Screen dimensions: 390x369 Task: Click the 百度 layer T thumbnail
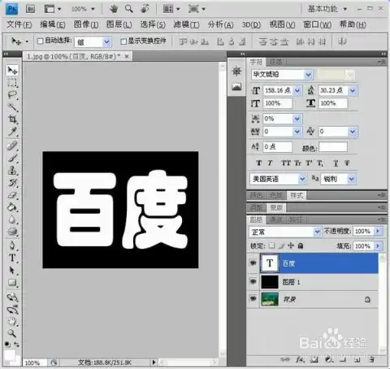pyautogui.click(x=270, y=263)
